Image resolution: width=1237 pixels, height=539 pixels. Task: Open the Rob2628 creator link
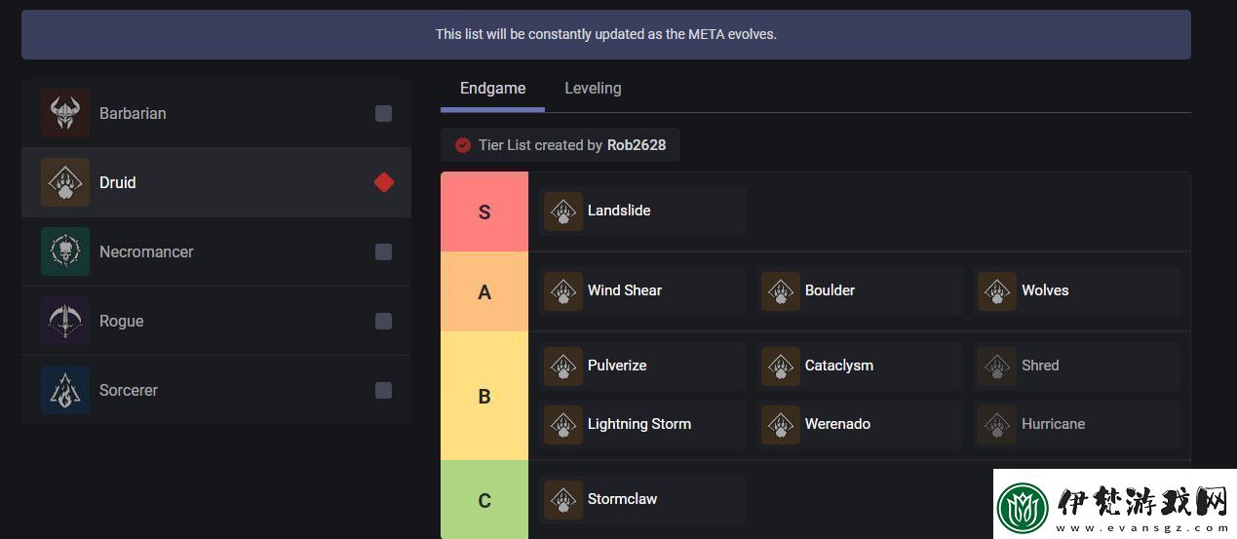coord(637,145)
